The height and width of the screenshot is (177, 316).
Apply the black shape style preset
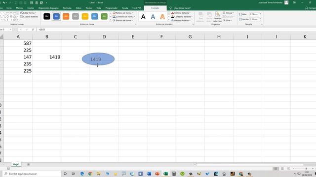click(x=47, y=16)
